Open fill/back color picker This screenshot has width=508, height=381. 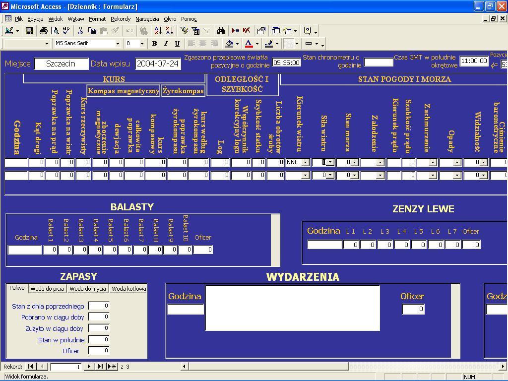pos(237,44)
